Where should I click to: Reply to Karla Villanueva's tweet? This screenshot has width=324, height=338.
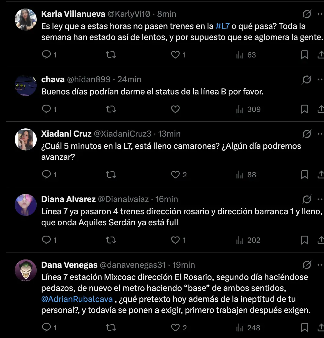[x=46, y=55]
